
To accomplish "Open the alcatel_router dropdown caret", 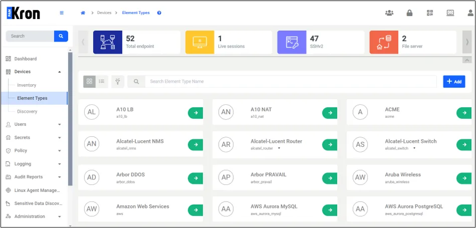I will (x=279, y=148).
